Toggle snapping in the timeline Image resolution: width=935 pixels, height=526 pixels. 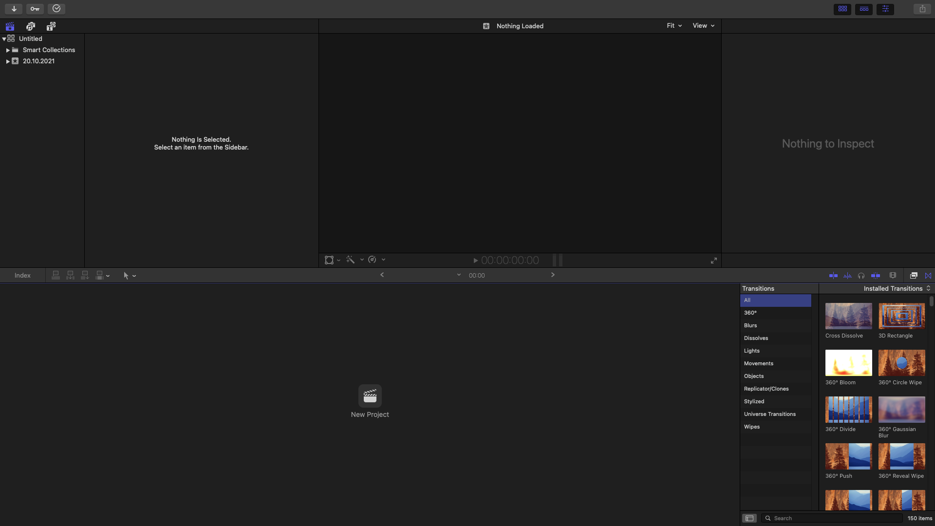[x=876, y=276]
